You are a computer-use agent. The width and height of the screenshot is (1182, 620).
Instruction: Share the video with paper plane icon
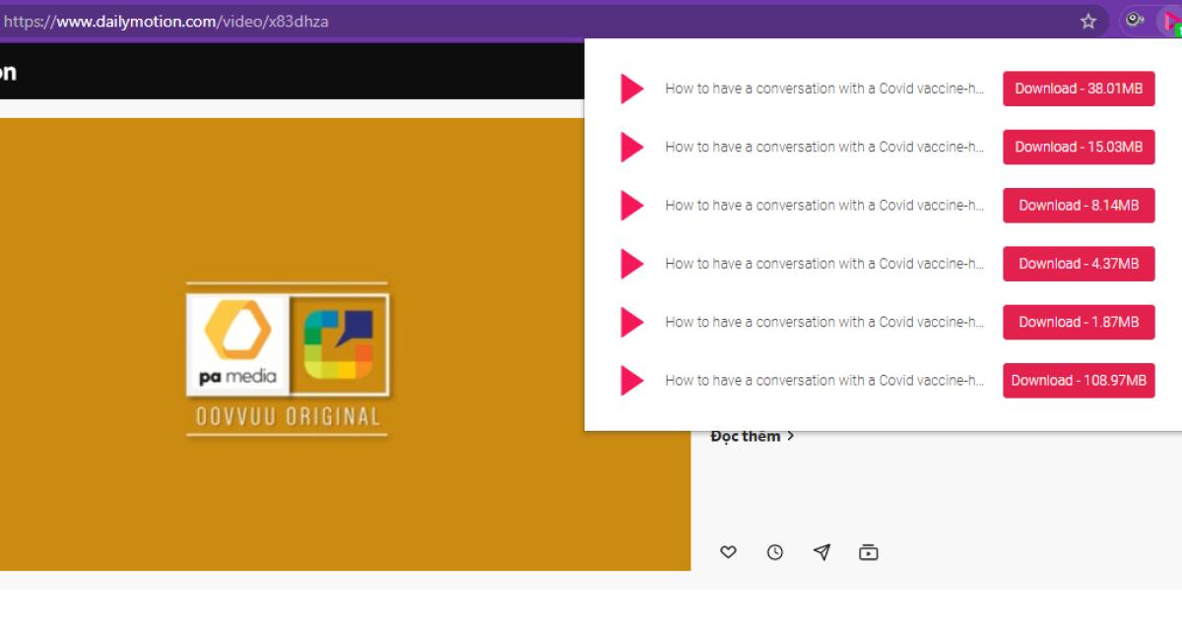[x=821, y=552]
